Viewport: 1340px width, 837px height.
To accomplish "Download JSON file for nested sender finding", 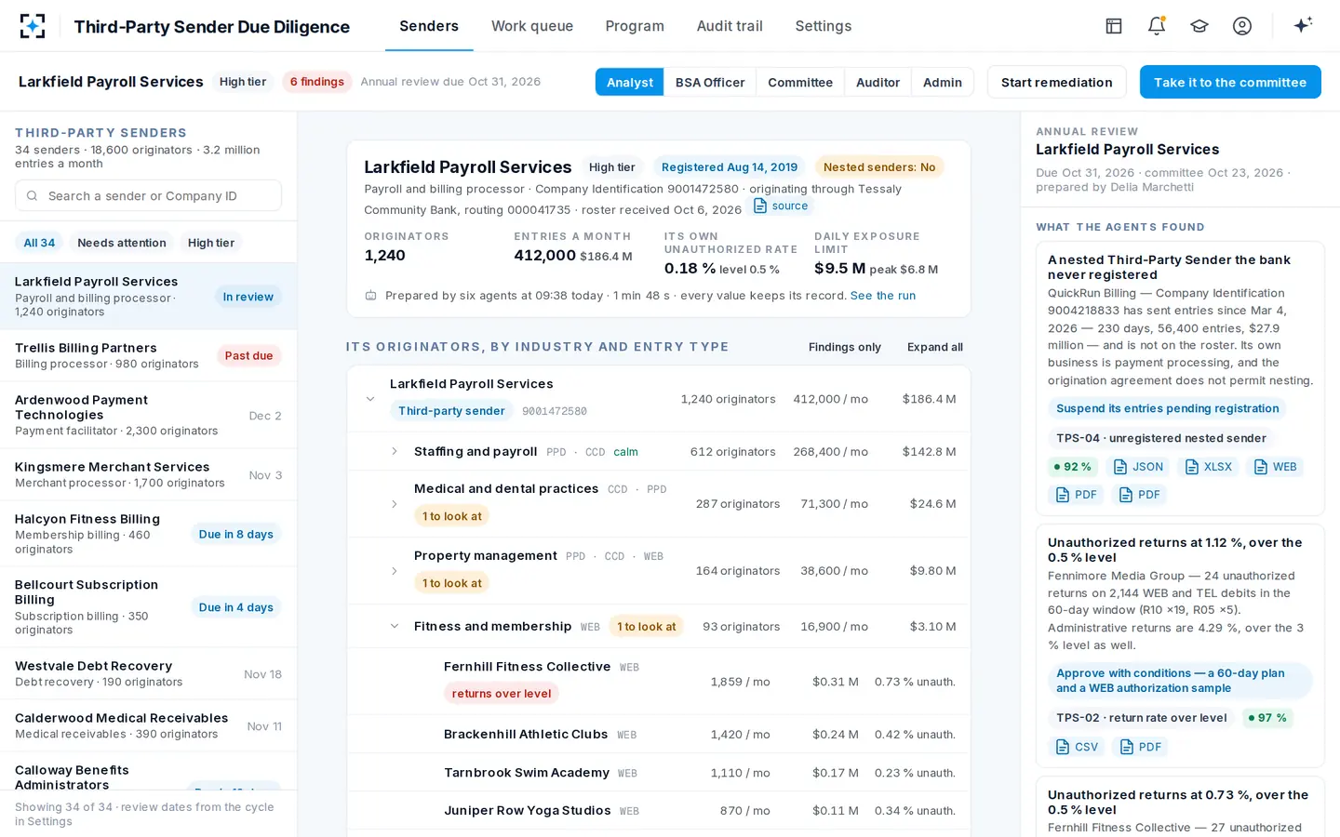I will coord(1139,467).
